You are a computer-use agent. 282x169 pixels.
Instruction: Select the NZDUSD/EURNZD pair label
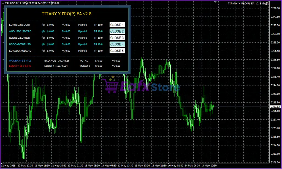20,38
